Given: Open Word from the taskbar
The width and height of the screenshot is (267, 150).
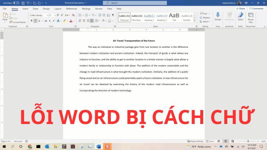Looking at the screenshot, I should (x=98, y=146).
